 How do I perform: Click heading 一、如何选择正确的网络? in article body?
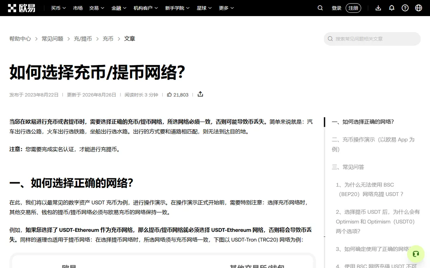click(x=71, y=183)
